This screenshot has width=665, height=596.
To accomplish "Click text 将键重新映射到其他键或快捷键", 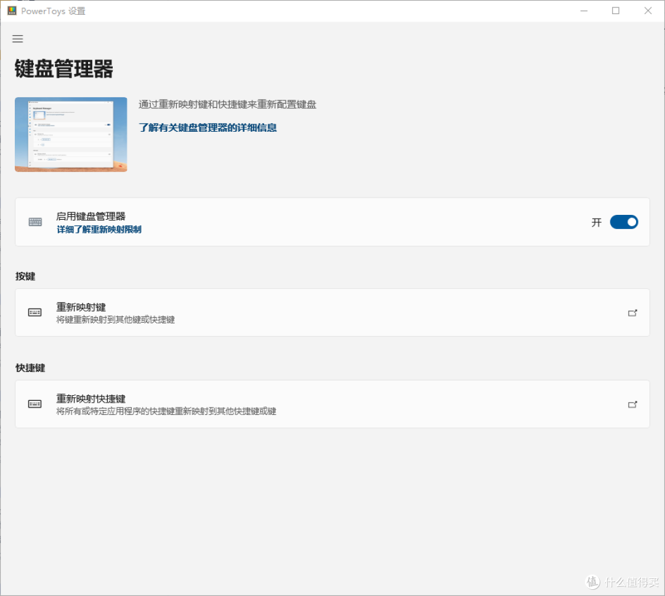I will coord(115,320).
